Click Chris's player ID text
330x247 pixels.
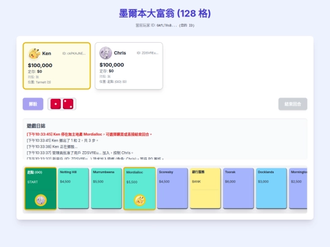[147, 53]
